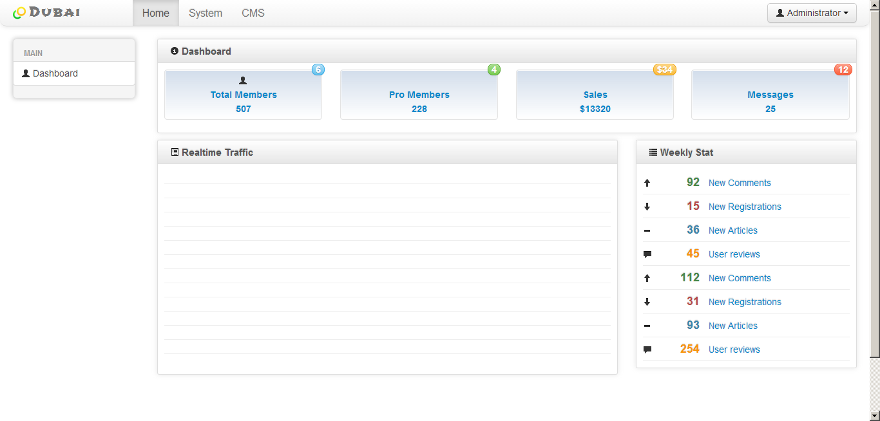The width and height of the screenshot is (880, 421).
Task: Open the Pro Members card
Action: point(419,95)
